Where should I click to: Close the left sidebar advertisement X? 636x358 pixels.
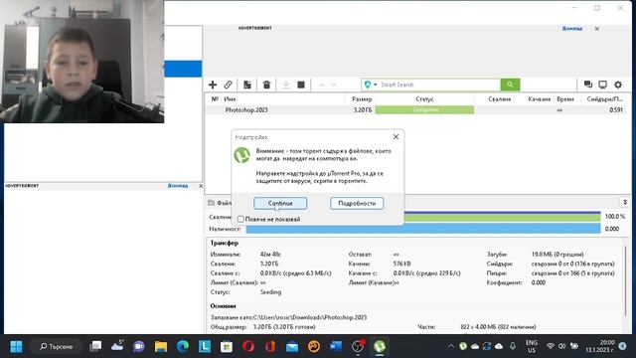tap(201, 186)
